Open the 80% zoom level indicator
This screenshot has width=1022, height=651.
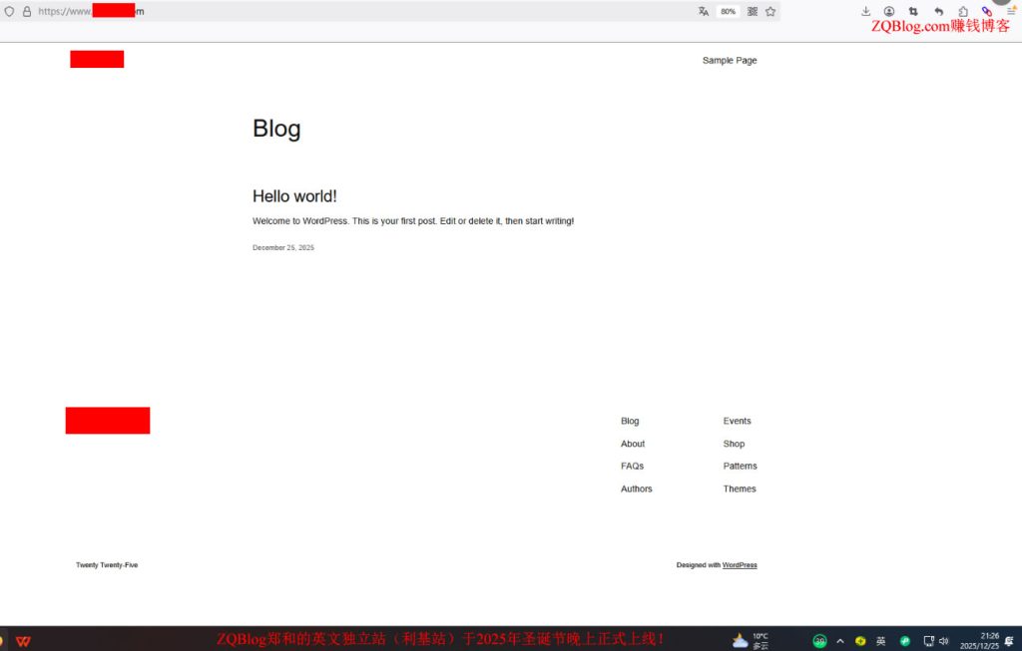(728, 11)
